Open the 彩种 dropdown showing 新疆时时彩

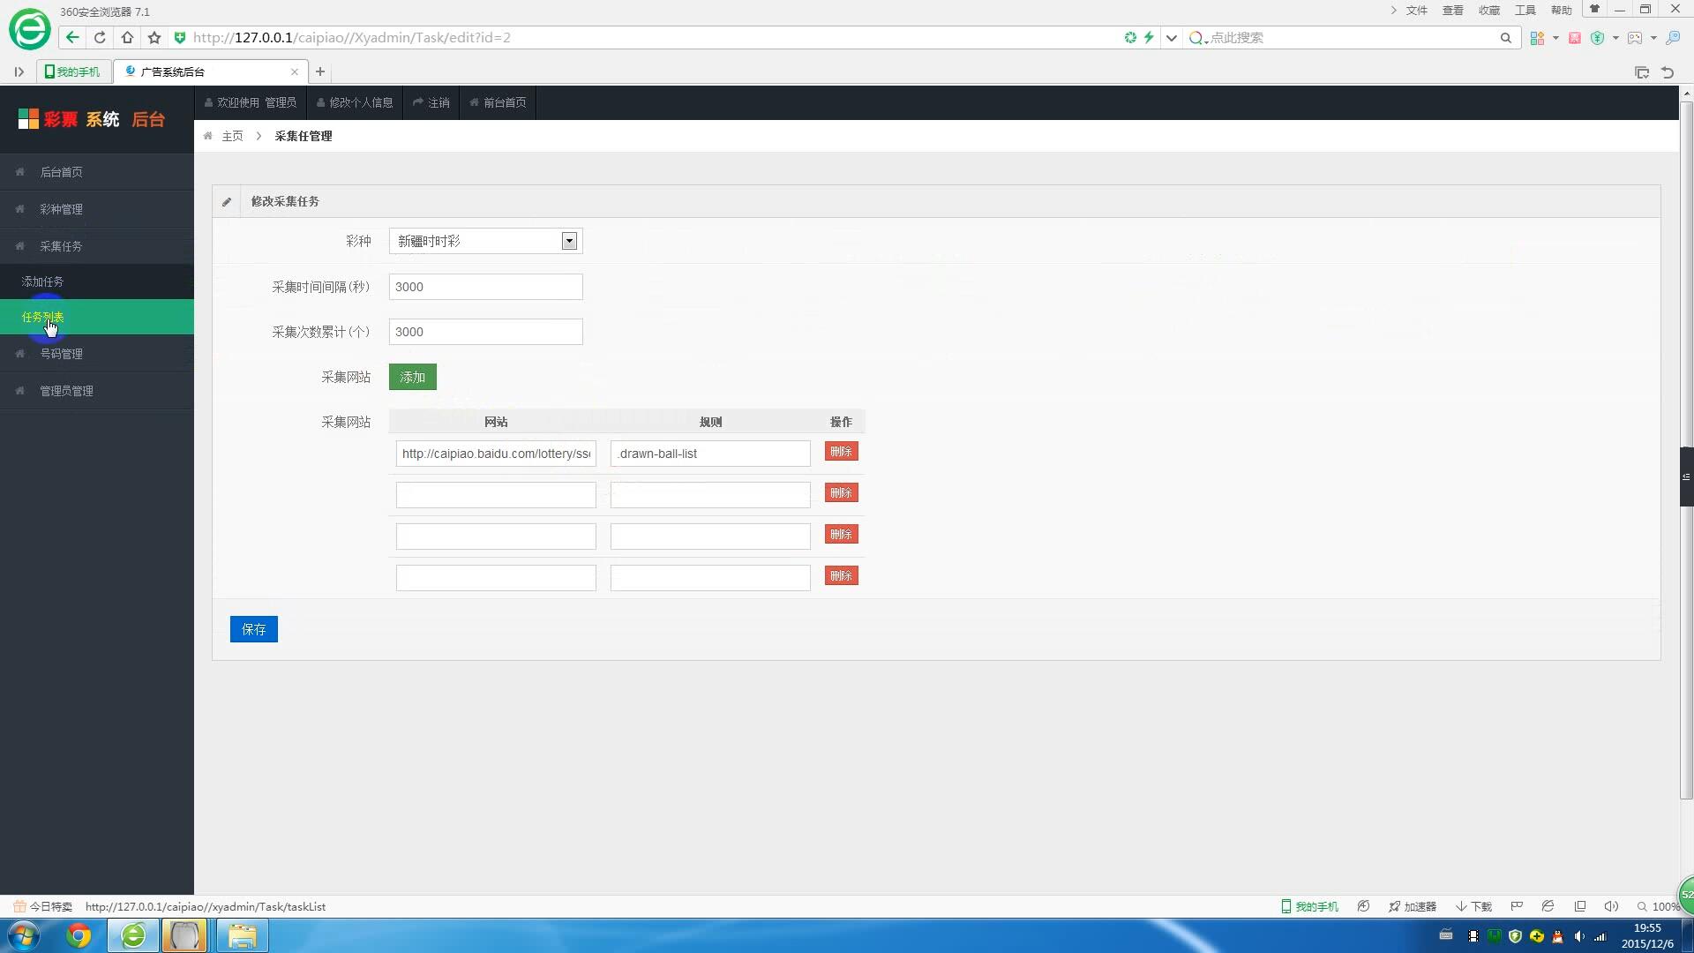[x=486, y=241]
